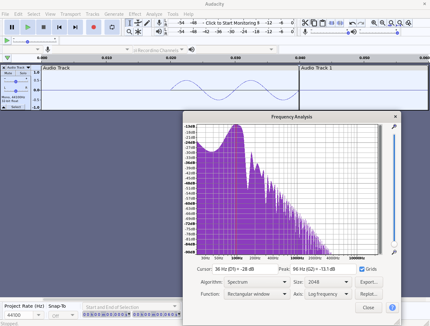Open the Snap-To Off dropdown
Image resolution: width=430 pixels, height=326 pixels.
[x=63, y=316]
